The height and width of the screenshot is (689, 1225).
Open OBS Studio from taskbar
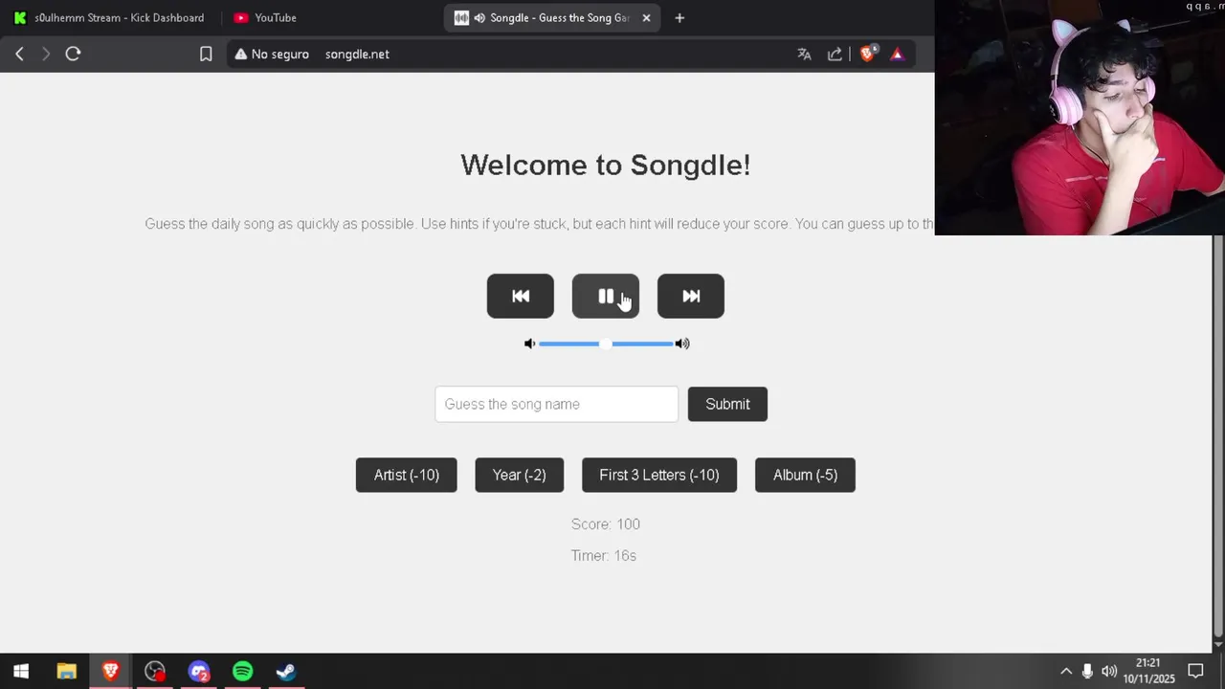pyautogui.click(x=154, y=671)
